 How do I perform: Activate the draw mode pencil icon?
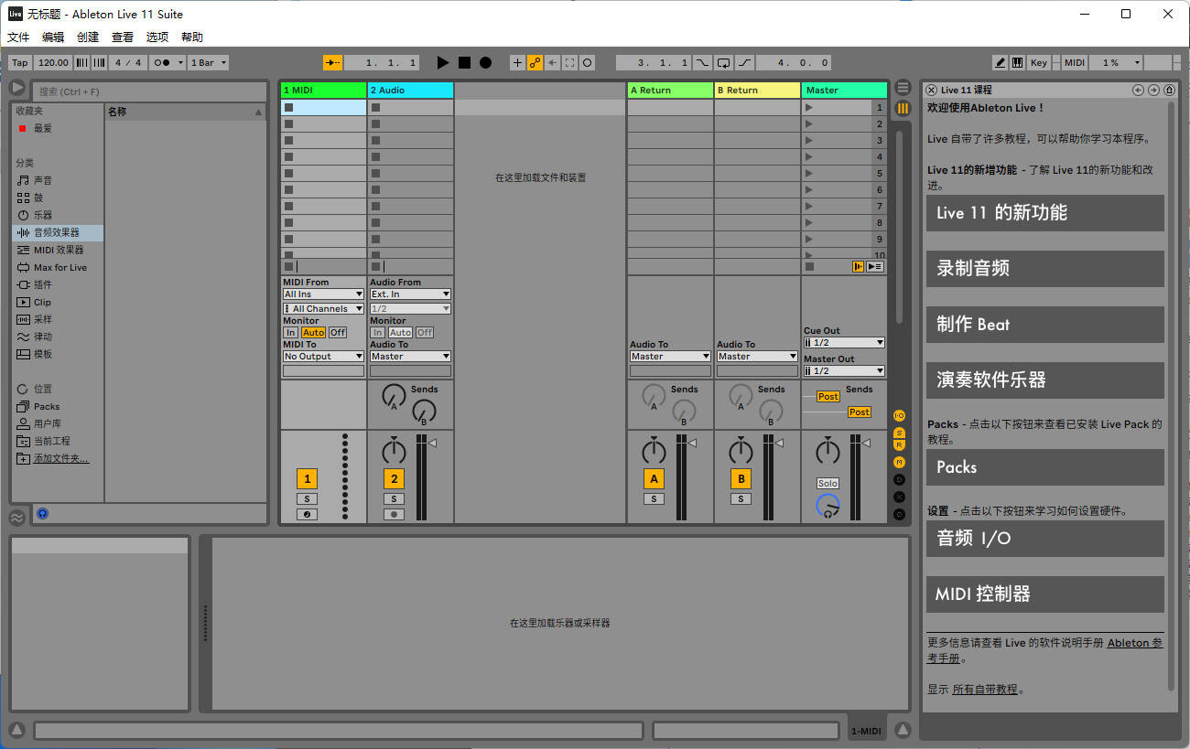1001,62
